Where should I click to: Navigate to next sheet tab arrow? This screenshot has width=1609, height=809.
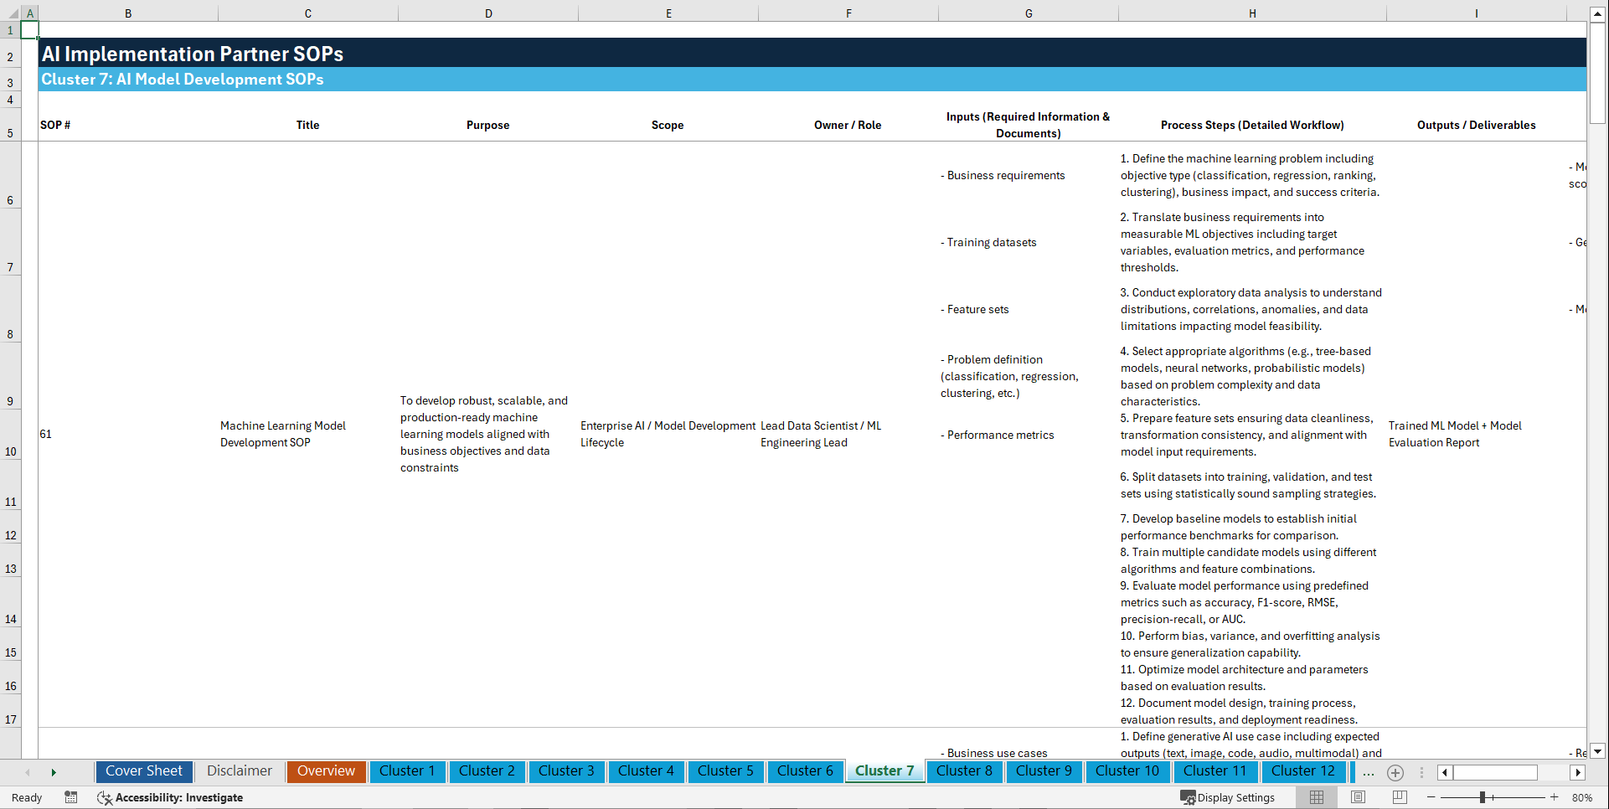(54, 772)
